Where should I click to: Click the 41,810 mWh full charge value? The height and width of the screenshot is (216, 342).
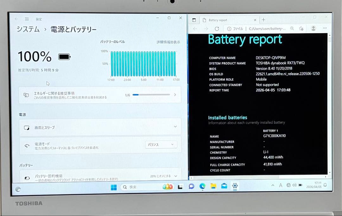pyautogui.click(x=272, y=164)
